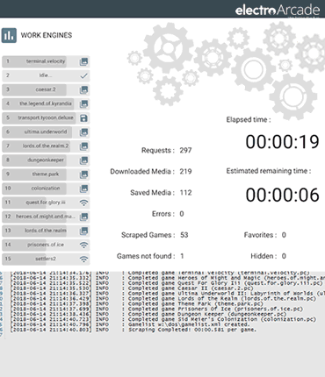The height and width of the screenshot is (377, 325).
Task: Select engine 14 prisoners.of.ice progress bar
Action: 46,245
